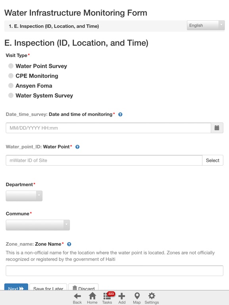
Task: Open Tasks with the 223 badge
Action: click(107, 298)
